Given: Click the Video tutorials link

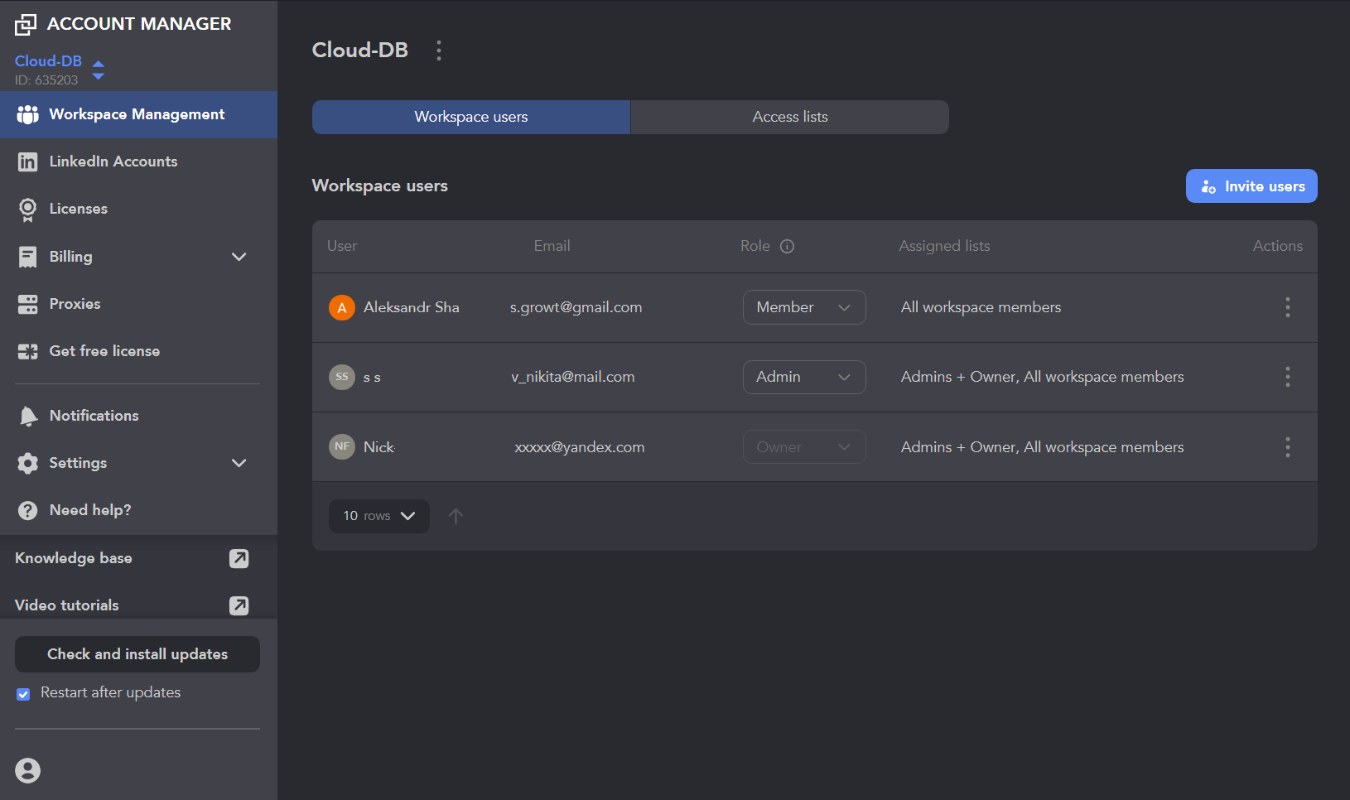Looking at the screenshot, I should coord(67,605).
